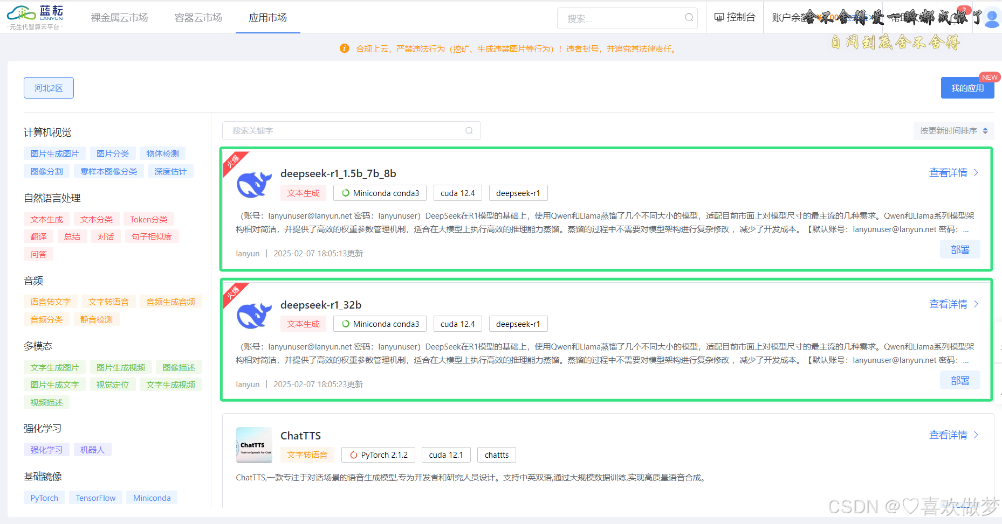Open the ChatTTS title

(300, 436)
